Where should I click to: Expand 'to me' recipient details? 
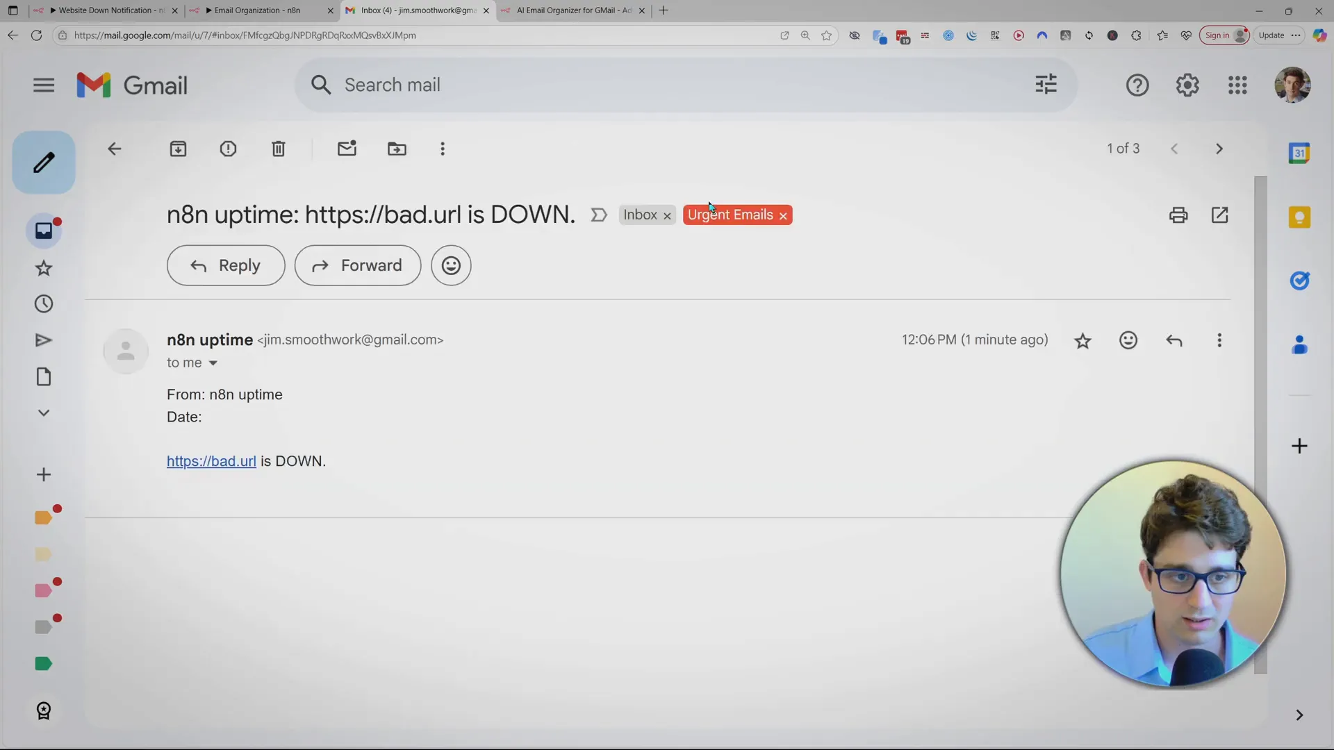click(213, 363)
